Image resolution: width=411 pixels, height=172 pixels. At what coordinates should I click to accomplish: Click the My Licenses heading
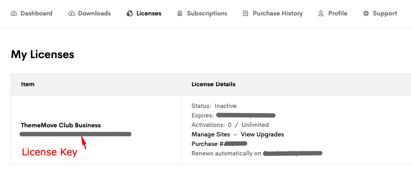[42, 55]
